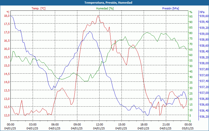
Task: Click the 14,0 temperature axis value
Action: click(7, 82)
